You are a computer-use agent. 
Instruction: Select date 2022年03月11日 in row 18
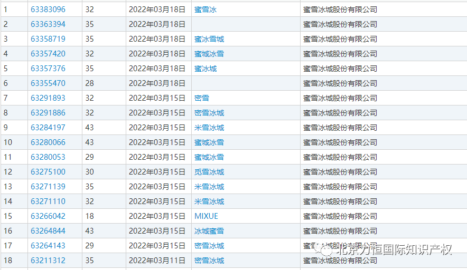(x=157, y=261)
